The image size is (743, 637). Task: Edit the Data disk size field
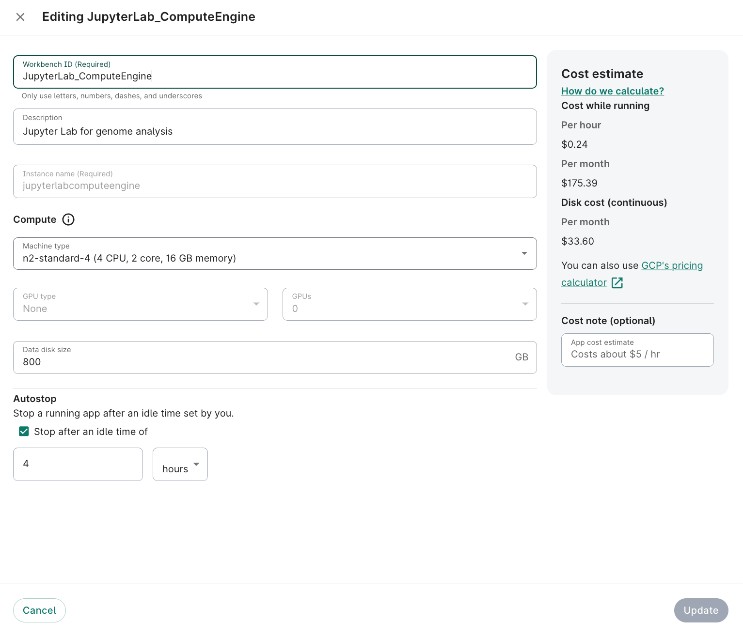pyautogui.click(x=275, y=357)
